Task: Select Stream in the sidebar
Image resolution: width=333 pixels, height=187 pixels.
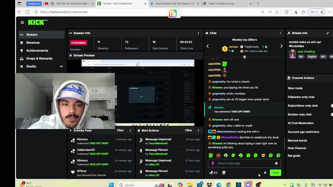Action: click(41, 35)
